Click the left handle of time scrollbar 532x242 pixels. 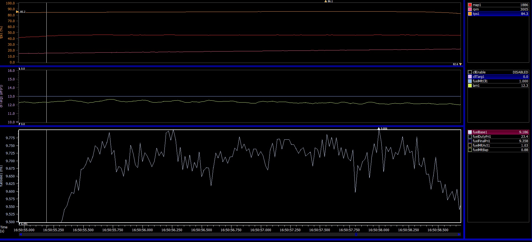tap(21, 235)
